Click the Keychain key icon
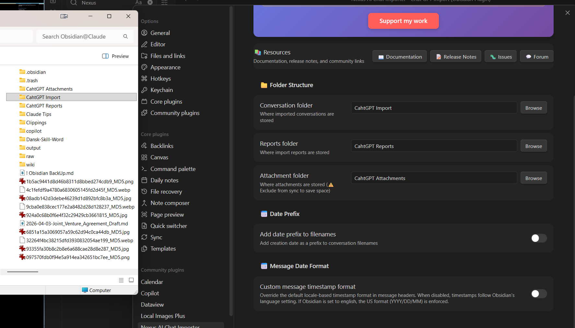The height and width of the screenshot is (328, 575). tap(144, 90)
